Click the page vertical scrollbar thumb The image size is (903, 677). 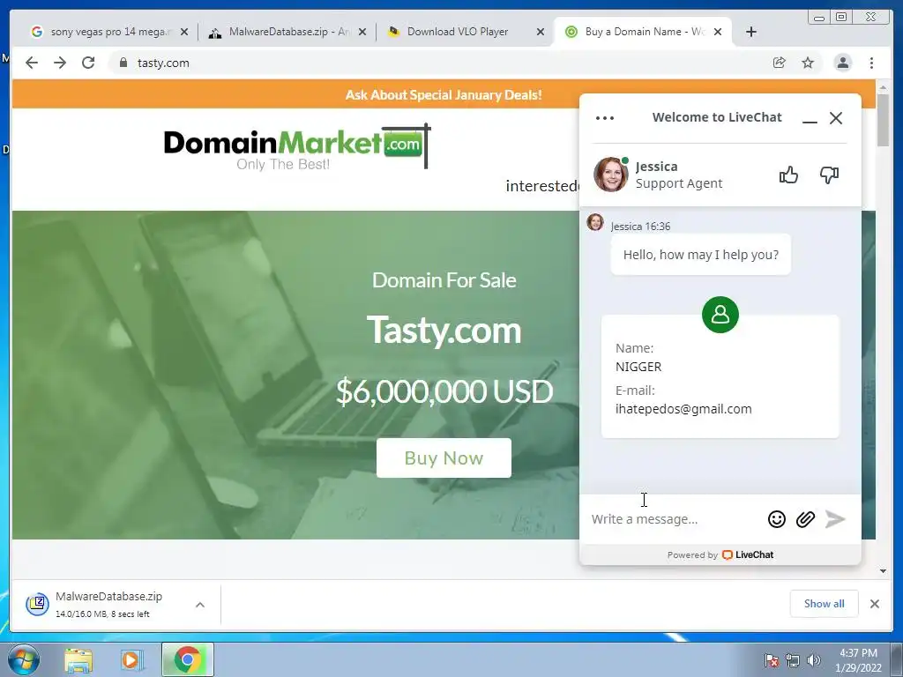[x=883, y=119]
